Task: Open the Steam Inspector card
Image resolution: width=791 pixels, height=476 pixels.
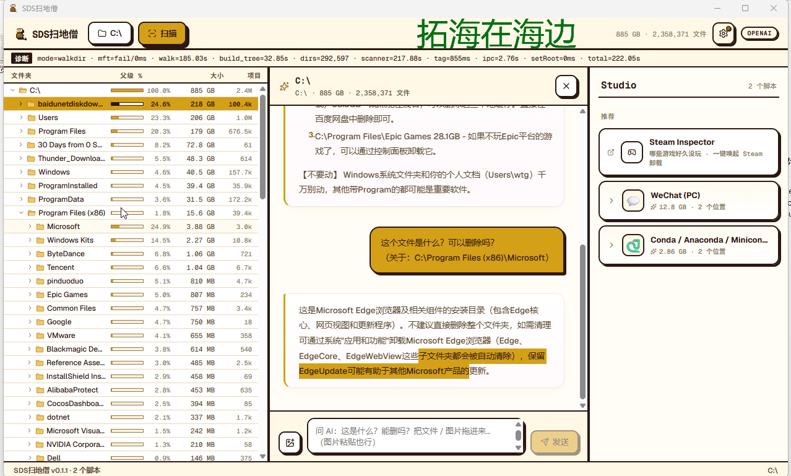Action: [x=689, y=152]
